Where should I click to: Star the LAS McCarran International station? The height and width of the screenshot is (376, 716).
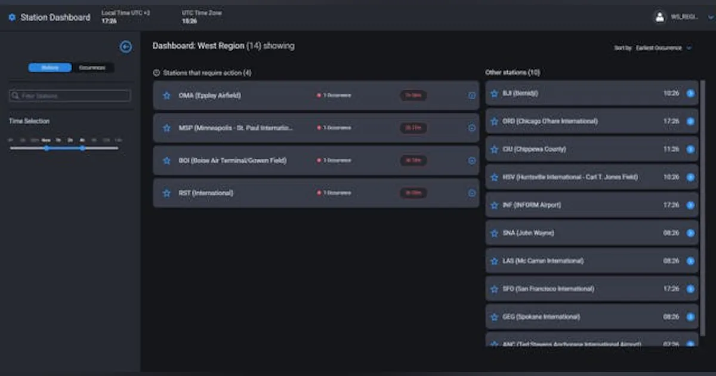tap(494, 261)
